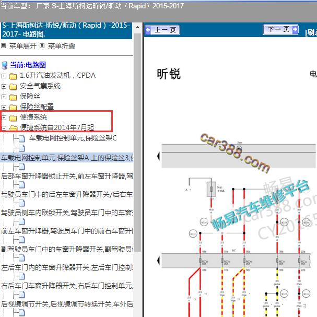The height and width of the screenshot is (317, 317).
Task: Click the folder icon beside 保险丝配置
Action: (13, 107)
